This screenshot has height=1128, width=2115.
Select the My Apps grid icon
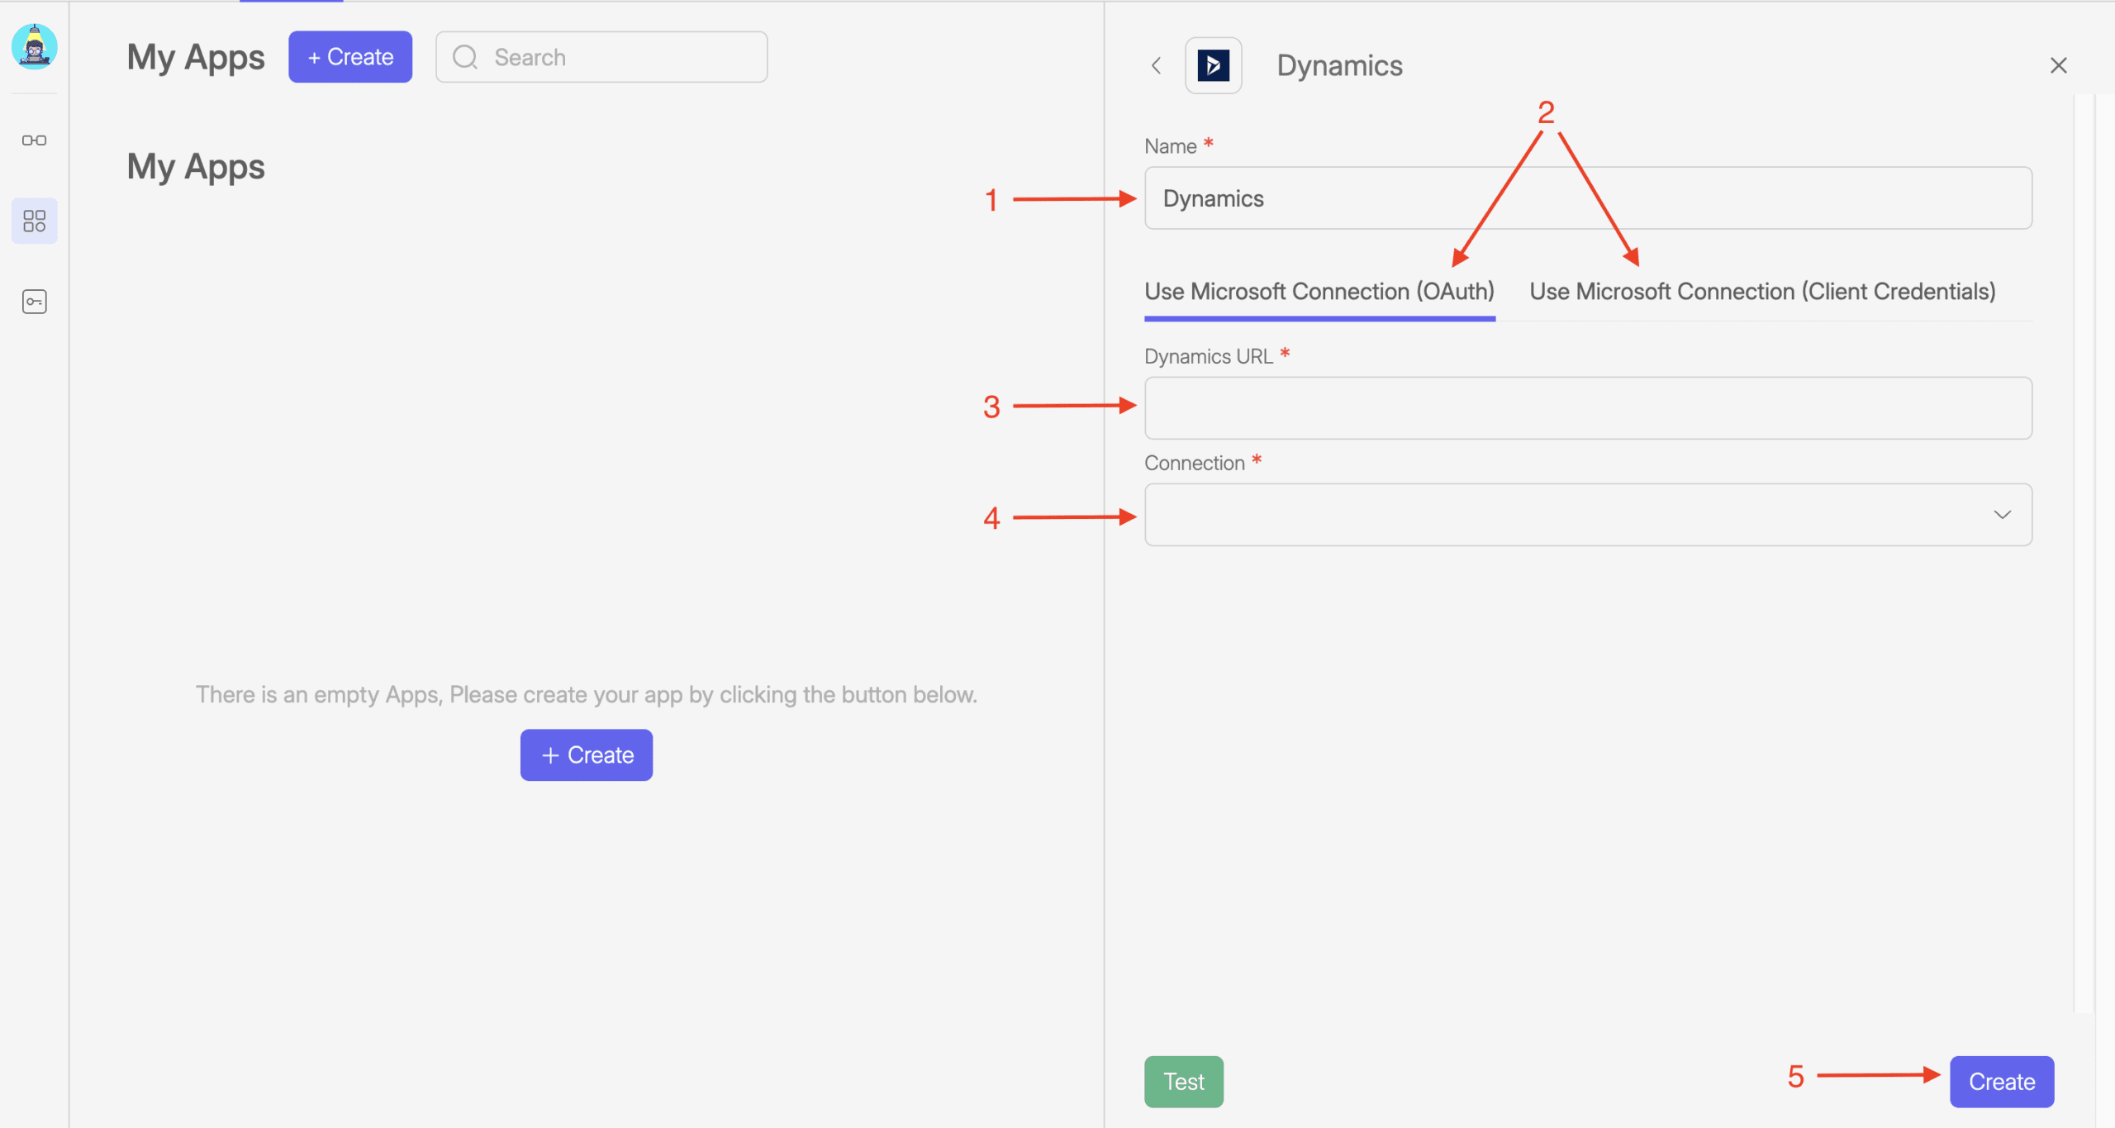[34, 221]
